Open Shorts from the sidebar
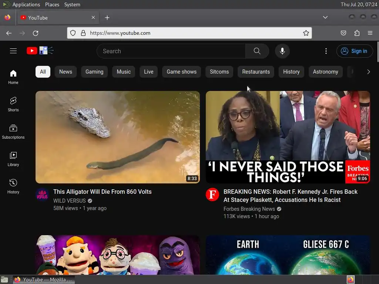379x284 pixels. click(13, 104)
